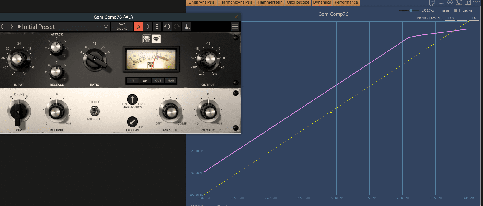The height and width of the screenshot is (206, 483).
Task: Click the bottom OUTPUT trim knob
Action: point(208,111)
